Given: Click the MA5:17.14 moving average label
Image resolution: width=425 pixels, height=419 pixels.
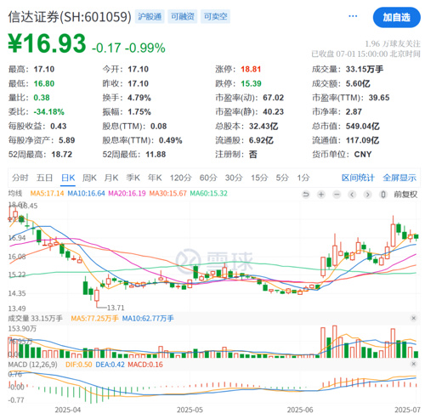Looking at the screenshot, I should 47,194.
